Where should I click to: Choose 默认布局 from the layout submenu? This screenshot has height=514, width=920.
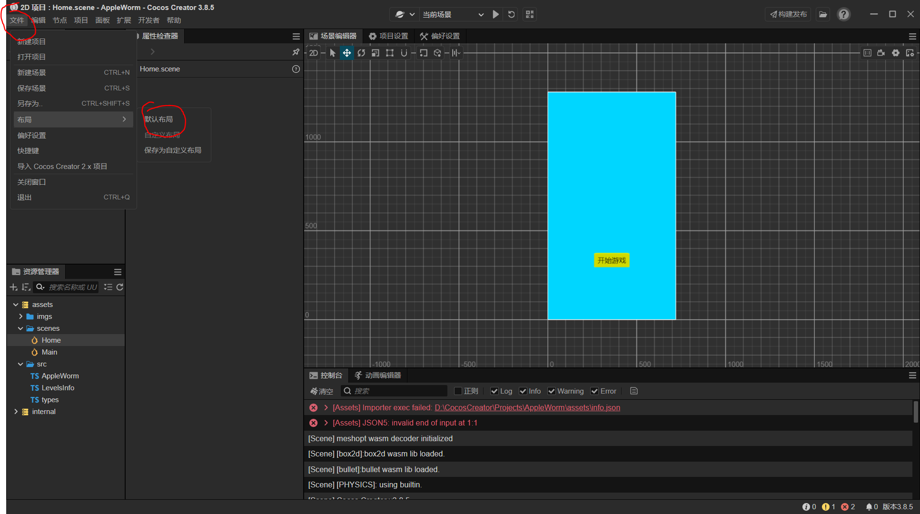pos(159,119)
